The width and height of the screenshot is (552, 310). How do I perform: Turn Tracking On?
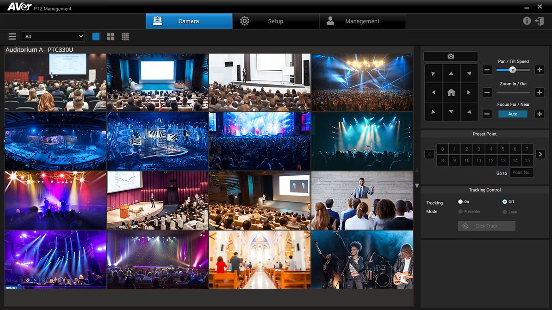(x=460, y=202)
